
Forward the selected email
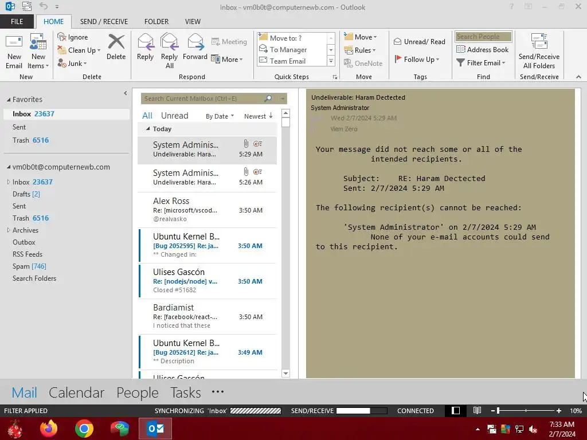click(x=195, y=48)
